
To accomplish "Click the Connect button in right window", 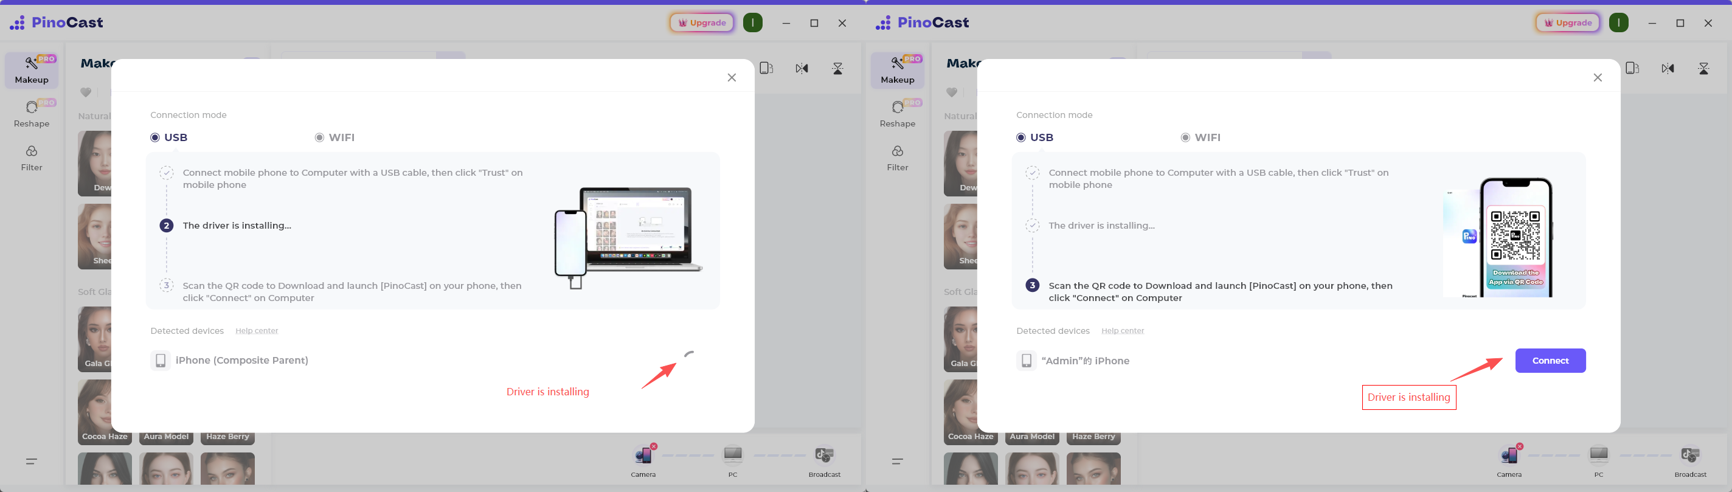I will coord(1550,360).
